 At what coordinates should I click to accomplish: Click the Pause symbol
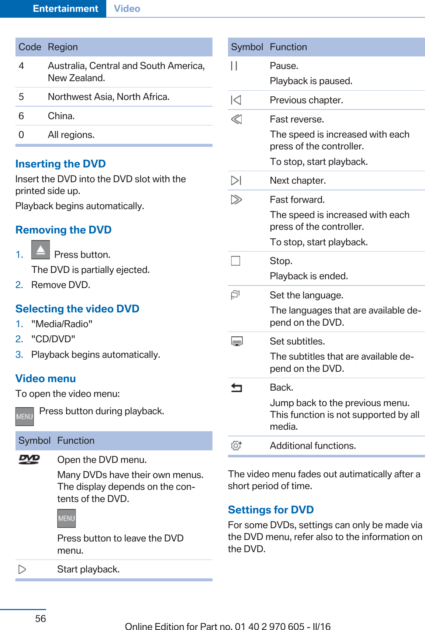[234, 66]
